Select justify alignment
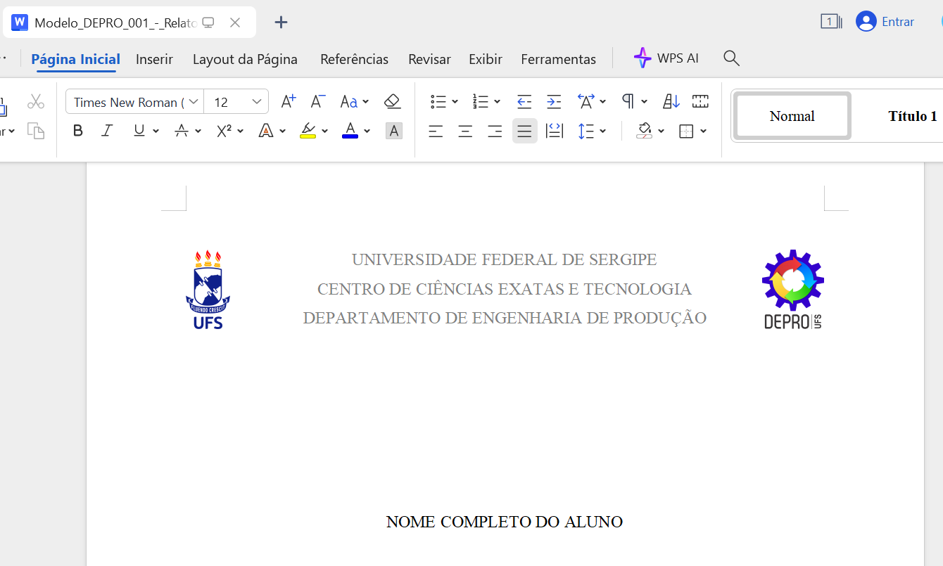Viewport: 943px width, 566px height. [x=524, y=131]
